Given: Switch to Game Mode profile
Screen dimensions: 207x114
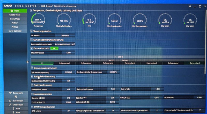Looking at the screenshot, I should pyautogui.click(x=15, y=19).
